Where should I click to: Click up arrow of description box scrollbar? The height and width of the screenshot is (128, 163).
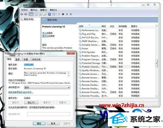[x=69, y=73]
